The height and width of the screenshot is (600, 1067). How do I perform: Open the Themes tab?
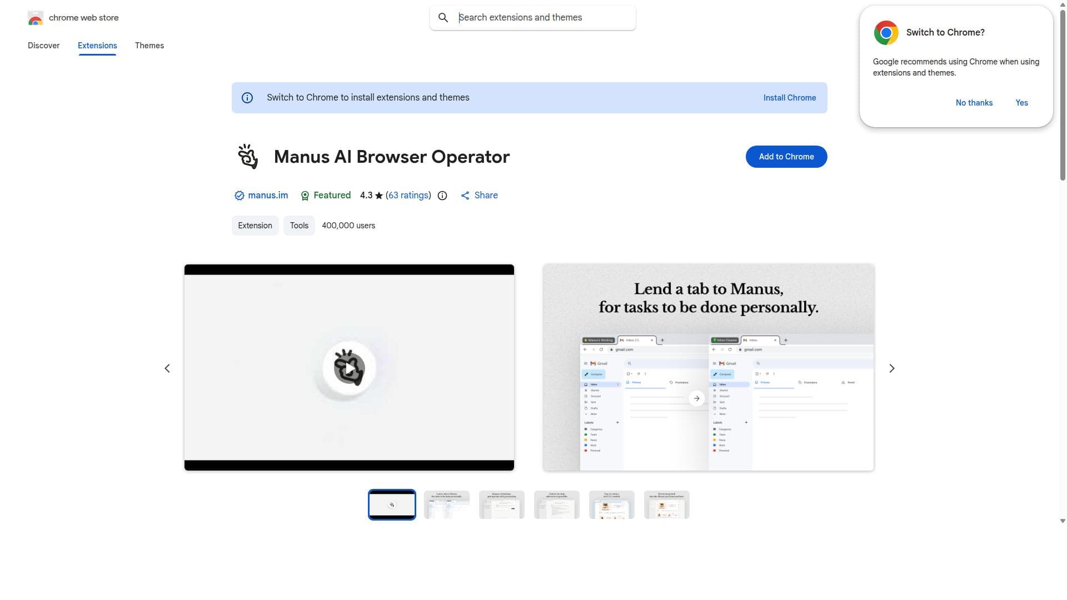pos(149,46)
